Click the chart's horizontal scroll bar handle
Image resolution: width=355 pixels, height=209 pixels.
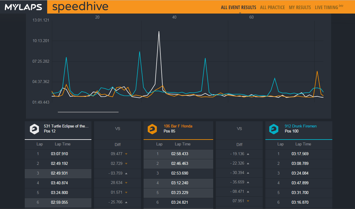(x=88, y=112)
